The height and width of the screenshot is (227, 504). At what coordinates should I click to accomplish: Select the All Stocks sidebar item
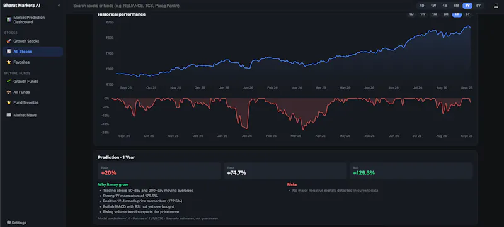tap(32, 52)
